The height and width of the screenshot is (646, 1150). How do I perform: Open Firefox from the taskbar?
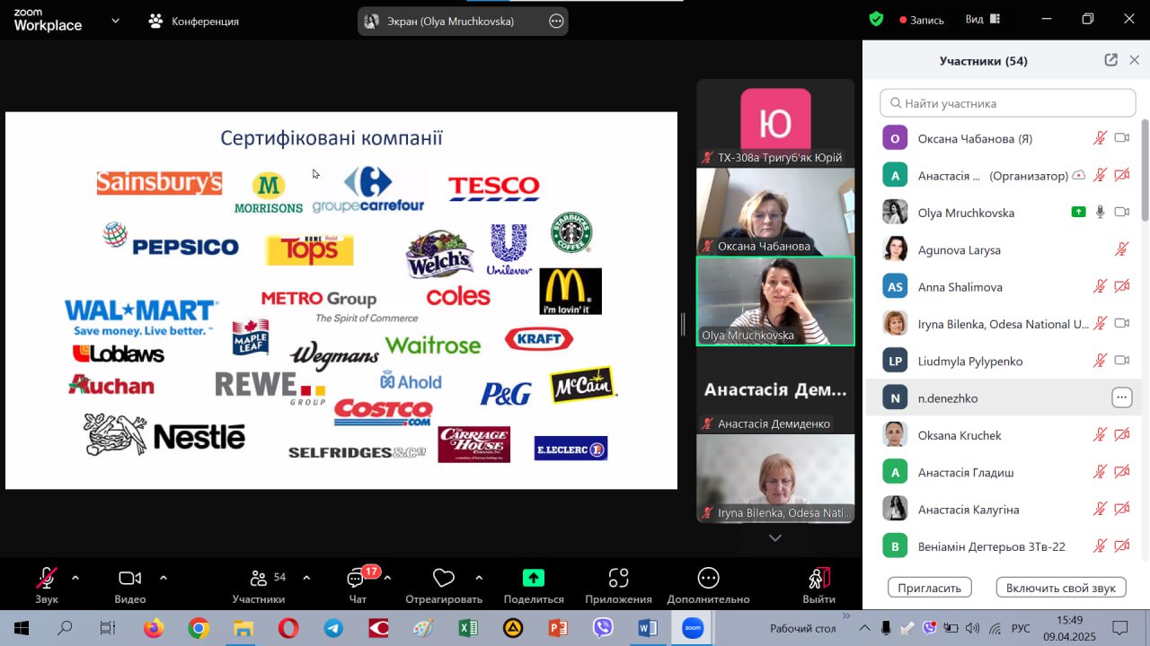click(x=154, y=628)
